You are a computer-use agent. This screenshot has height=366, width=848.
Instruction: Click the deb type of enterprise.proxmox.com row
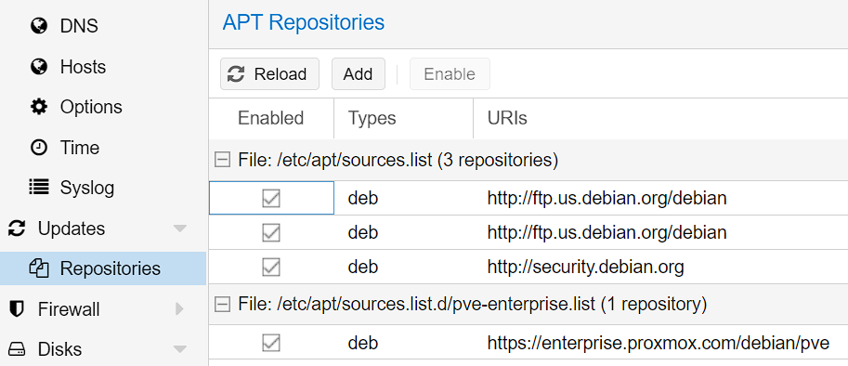(x=363, y=343)
